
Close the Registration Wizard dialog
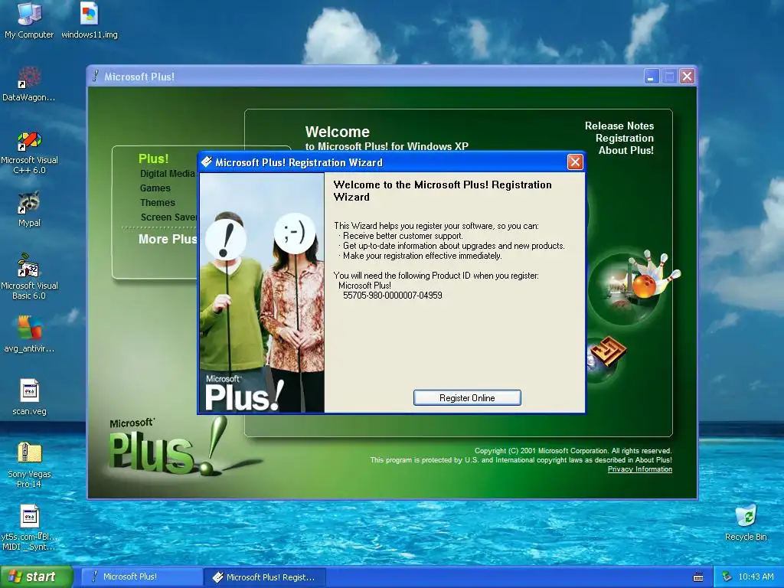[x=575, y=162]
